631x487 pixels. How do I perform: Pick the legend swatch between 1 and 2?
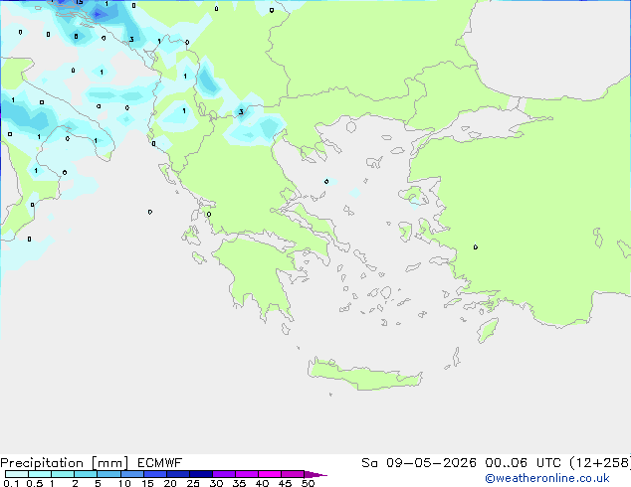pyautogui.click(x=63, y=474)
